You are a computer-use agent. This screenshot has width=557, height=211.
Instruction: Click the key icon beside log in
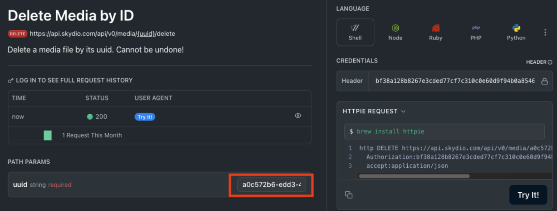coord(11,80)
